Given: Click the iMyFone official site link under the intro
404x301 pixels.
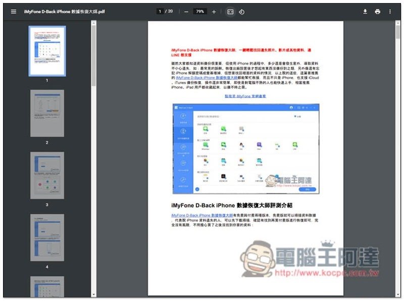Looking at the screenshot, I should tap(245, 96).
